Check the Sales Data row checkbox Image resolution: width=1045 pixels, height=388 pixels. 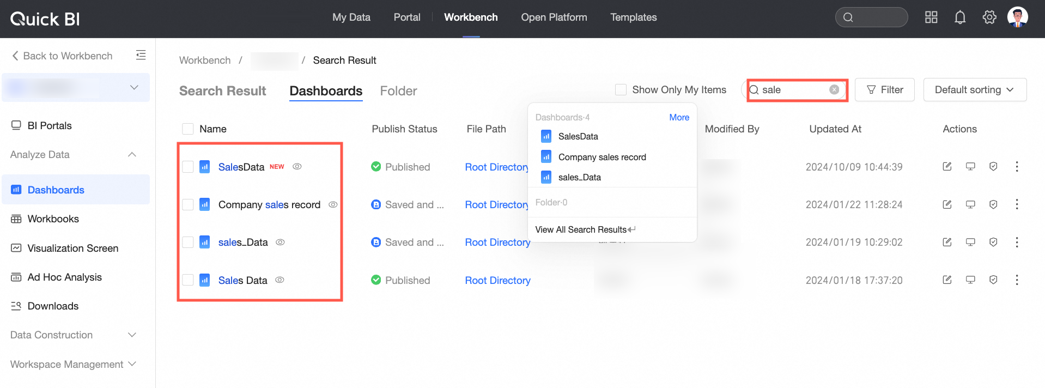click(x=188, y=280)
